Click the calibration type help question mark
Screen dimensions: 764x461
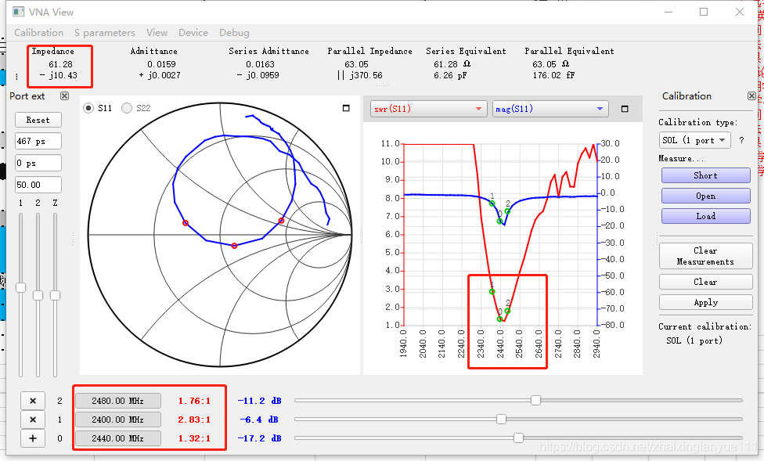(741, 140)
